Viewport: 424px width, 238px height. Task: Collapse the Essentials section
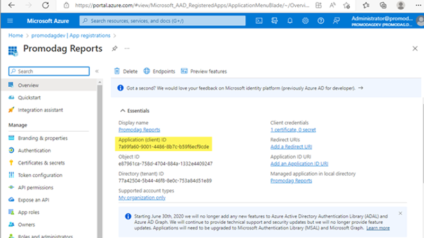[x=123, y=111]
